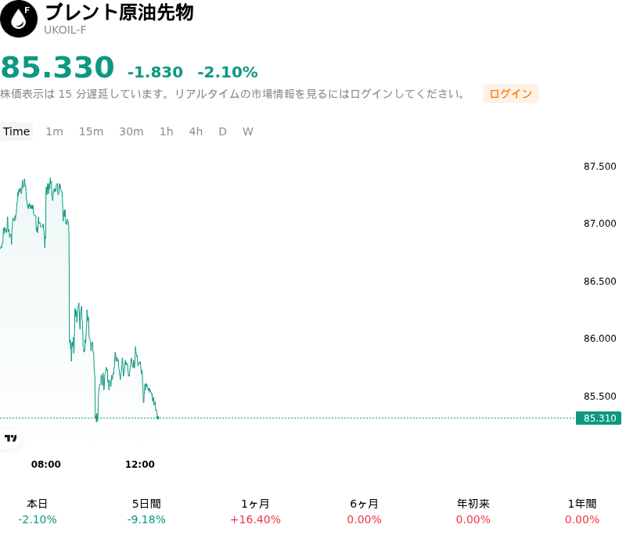
Task: Switch chart to weekly W interval
Action: 248,131
